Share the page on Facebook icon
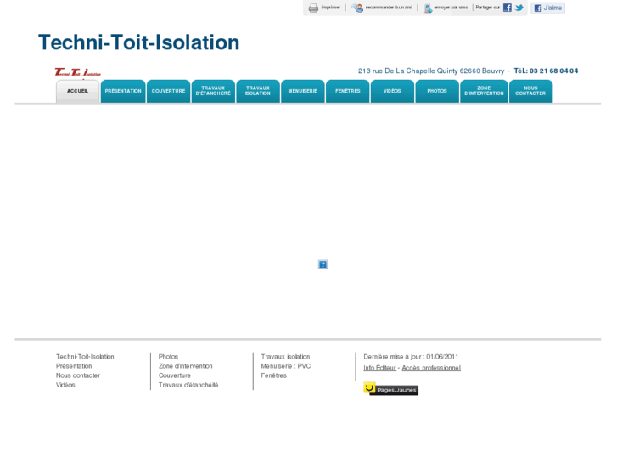The width and height of the screenshot is (617, 463). click(x=508, y=8)
